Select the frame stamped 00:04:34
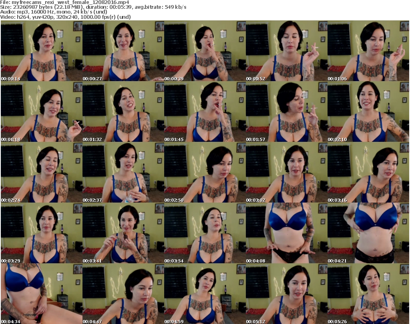 pyautogui.click(x=42, y=294)
